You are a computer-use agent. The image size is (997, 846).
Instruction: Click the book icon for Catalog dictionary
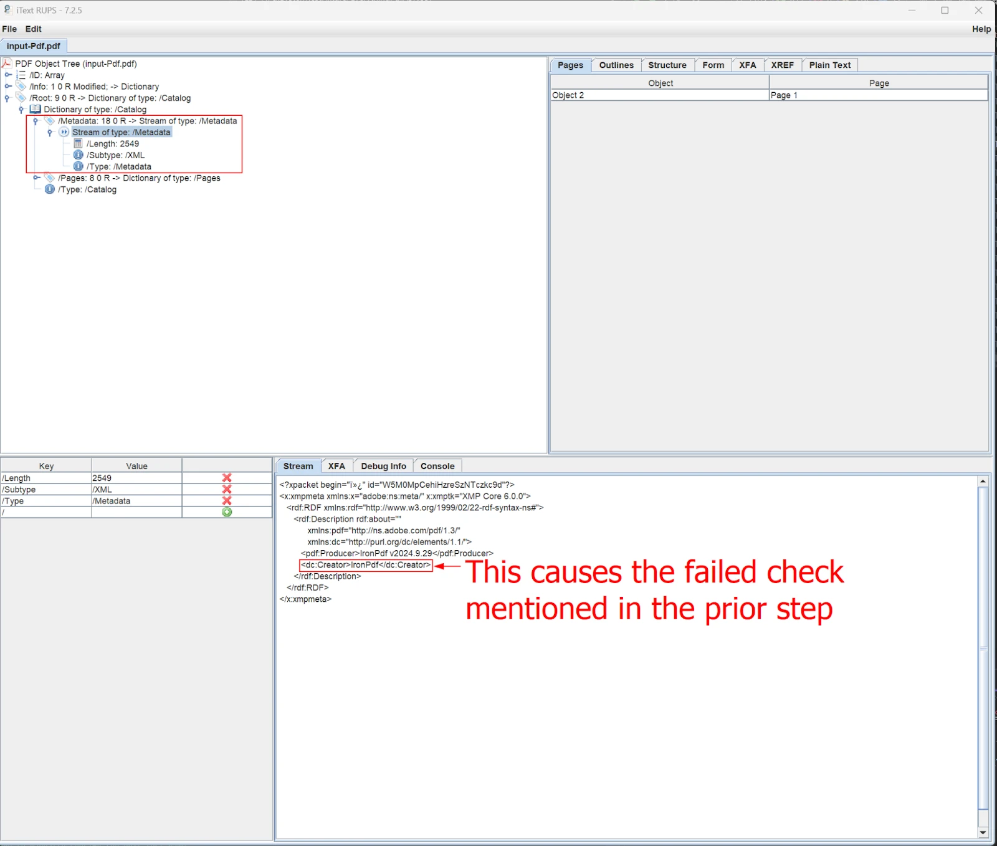tap(36, 110)
